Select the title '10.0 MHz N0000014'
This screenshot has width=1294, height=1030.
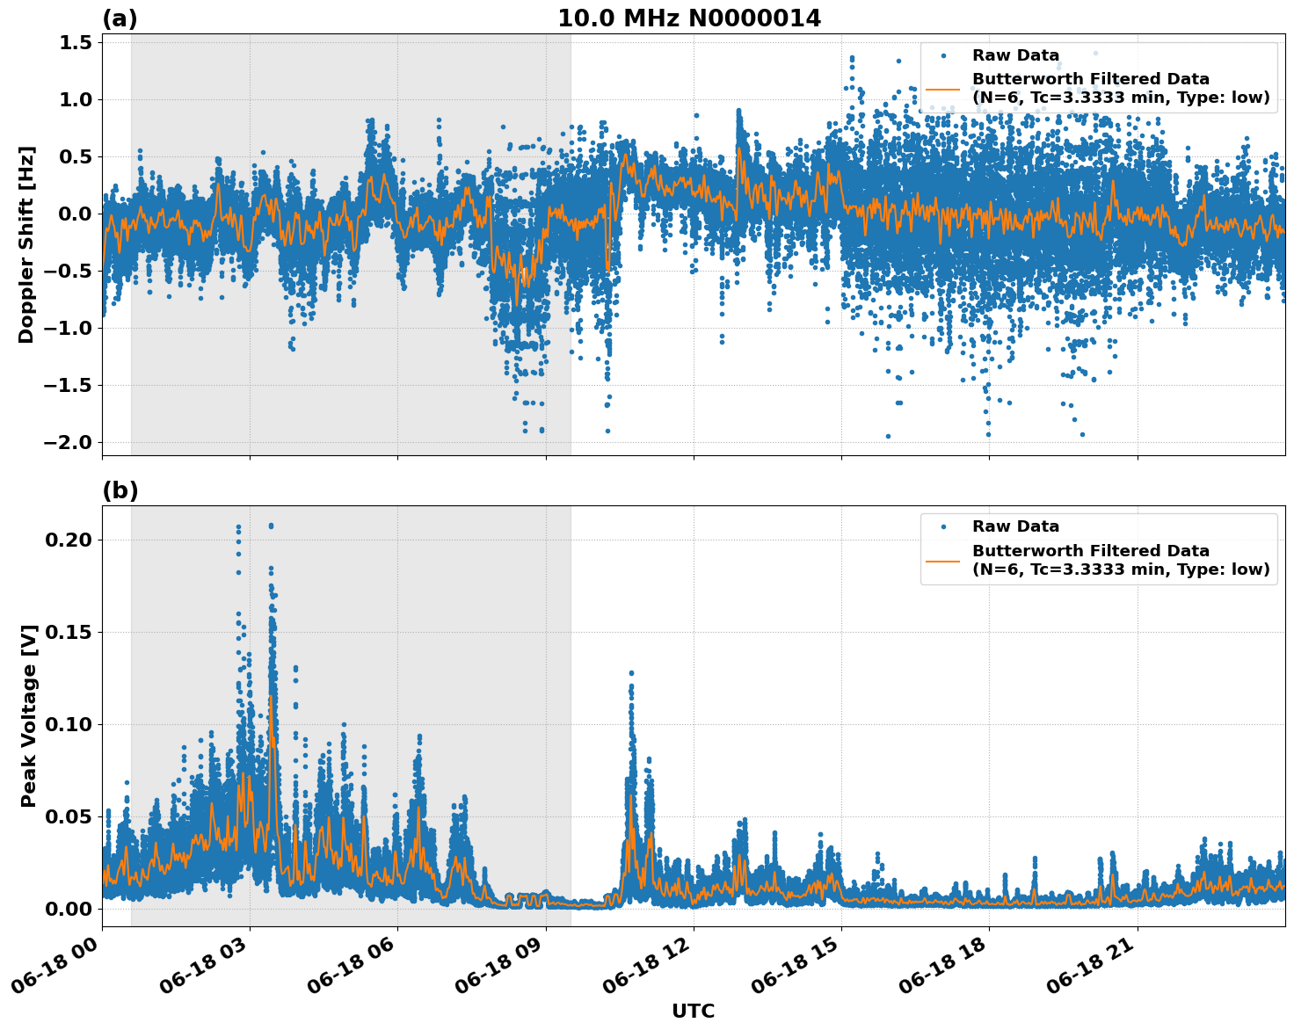[x=691, y=19]
